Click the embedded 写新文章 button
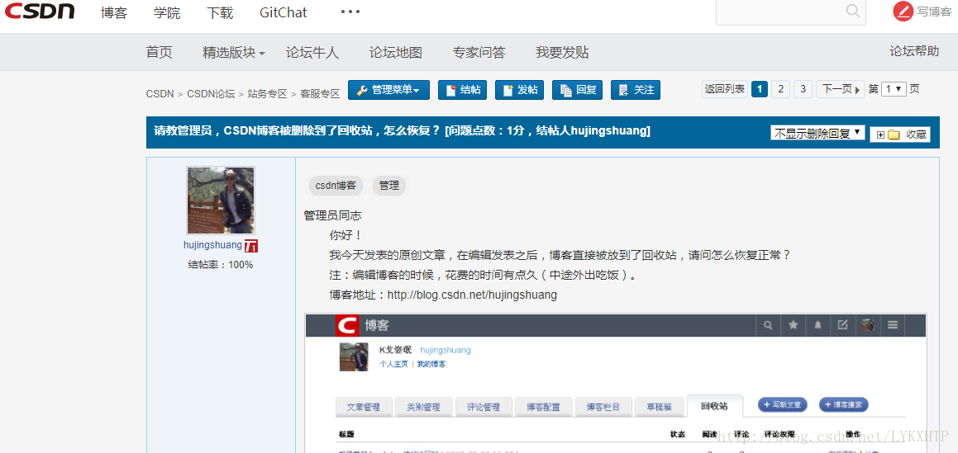 click(783, 404)
